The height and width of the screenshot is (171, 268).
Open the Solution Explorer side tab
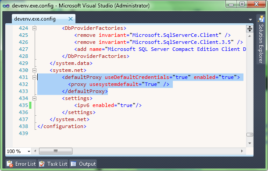pyautogui.click(x=261, y=39)
